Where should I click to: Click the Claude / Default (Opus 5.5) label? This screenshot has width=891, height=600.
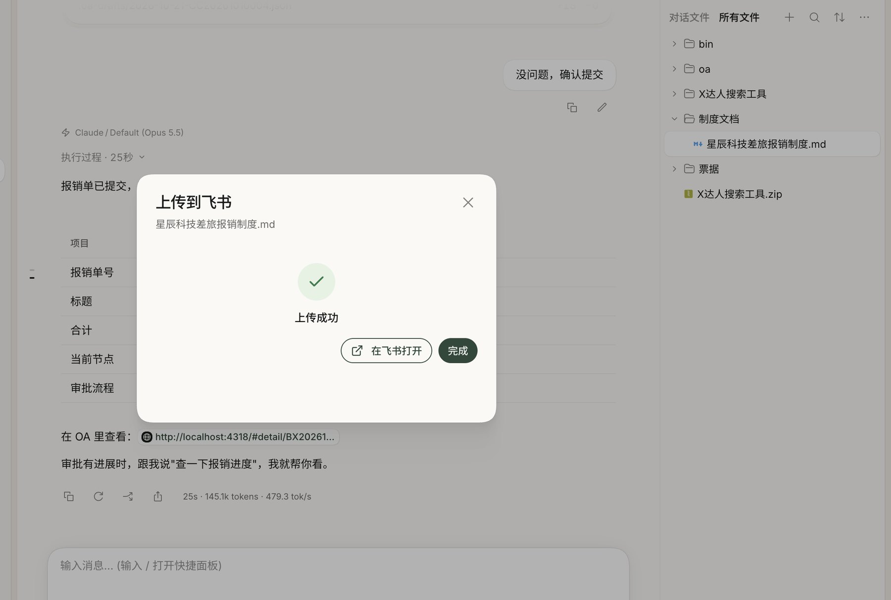pyautogui.click(x=129, y=132)
